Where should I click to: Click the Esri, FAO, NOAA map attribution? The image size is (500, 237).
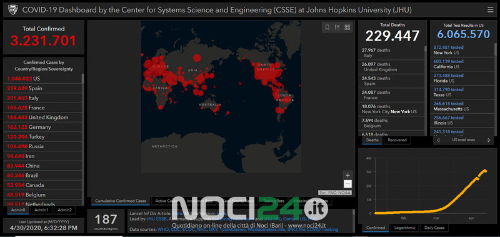click(335, 193)
